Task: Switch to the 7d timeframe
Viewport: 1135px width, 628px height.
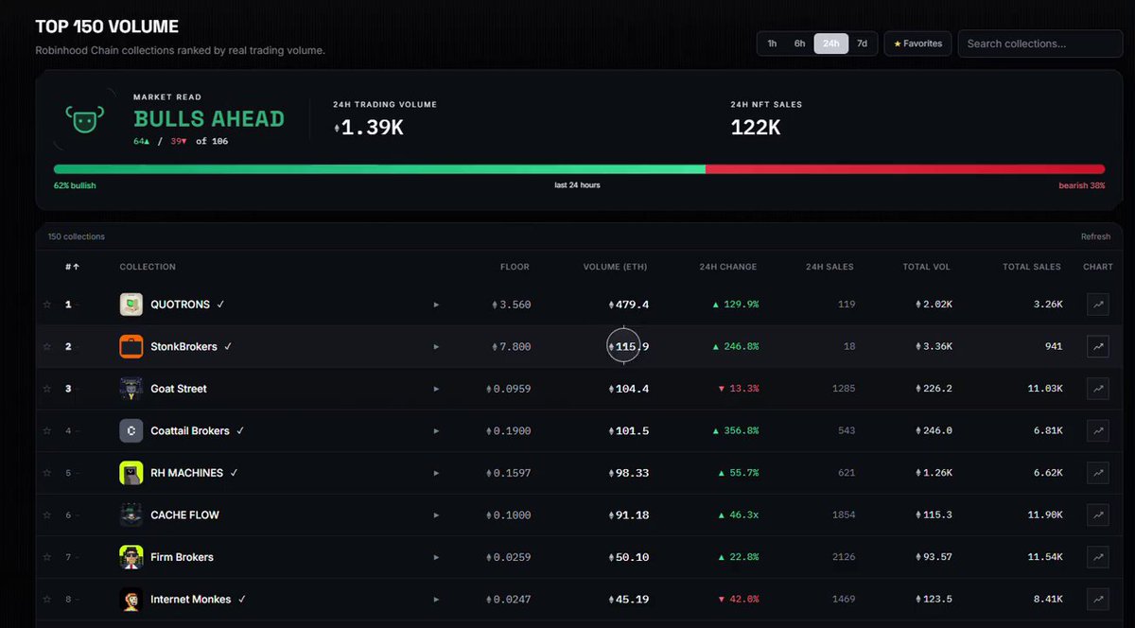Action: click(862, 44)
